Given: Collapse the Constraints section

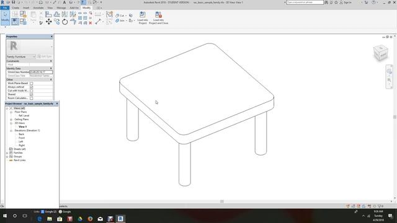Looking at the screenshot, I should point(51,61).
